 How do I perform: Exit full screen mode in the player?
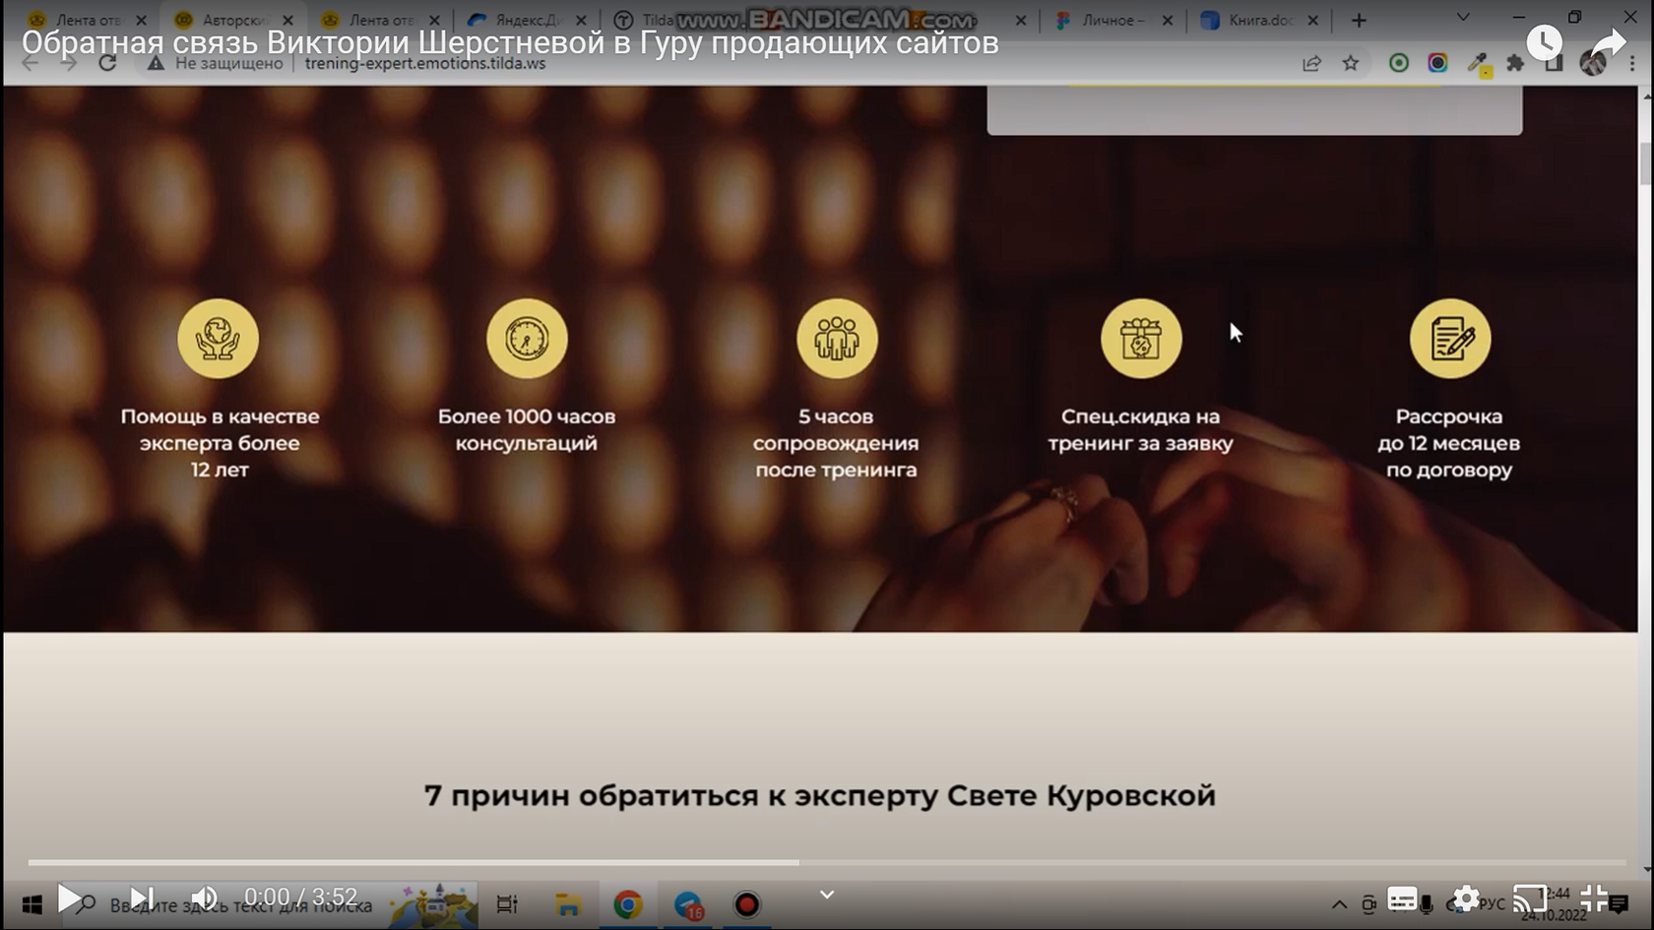tap(1594, 899)
